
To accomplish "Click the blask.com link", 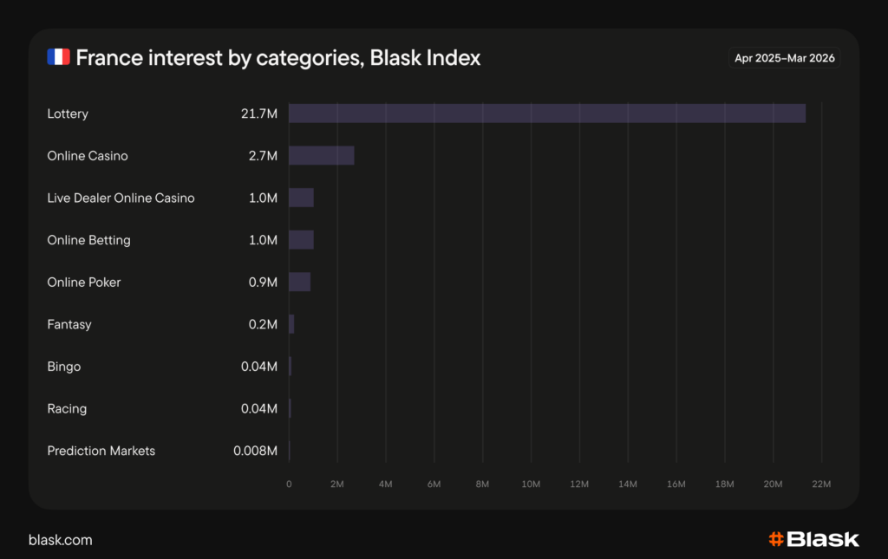I will (x=61, y=540).
